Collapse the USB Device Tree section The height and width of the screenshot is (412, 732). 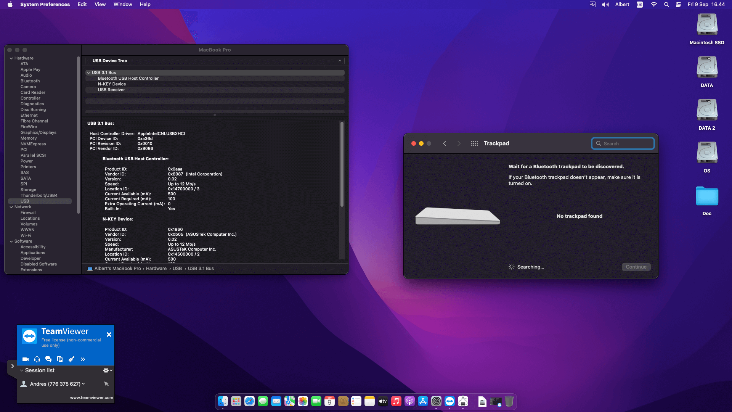pyautogui.click(x=339, y=61)
